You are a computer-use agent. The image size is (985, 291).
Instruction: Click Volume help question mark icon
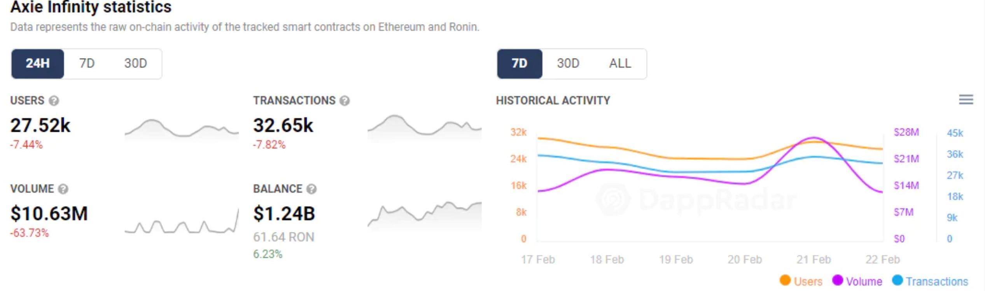63,189
